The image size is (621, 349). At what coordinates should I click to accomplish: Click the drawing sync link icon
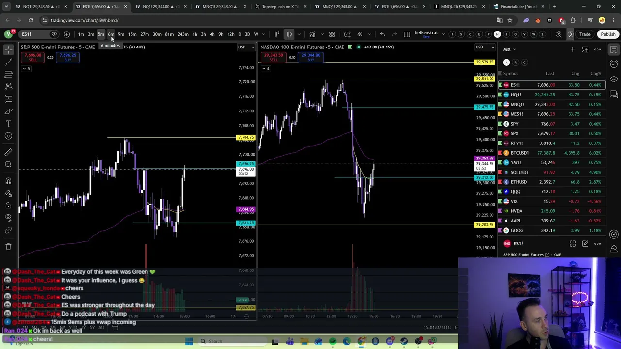[8, 230]
